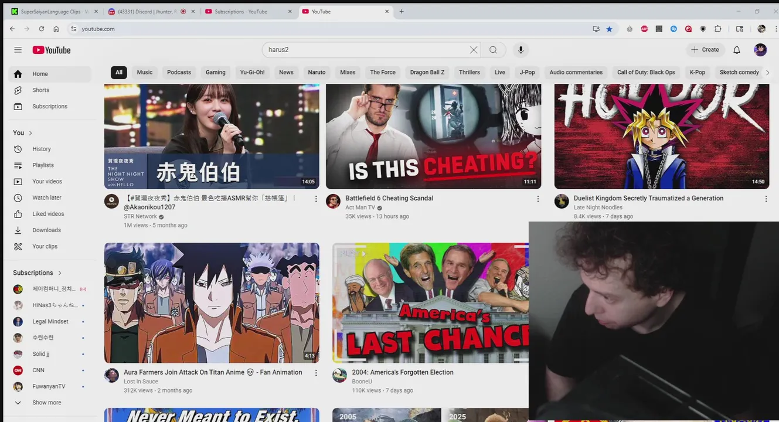The width and height of the screenshot is (779, 422).
Task: Open Shorts from the sidebar
Action: tap(50, 90)
